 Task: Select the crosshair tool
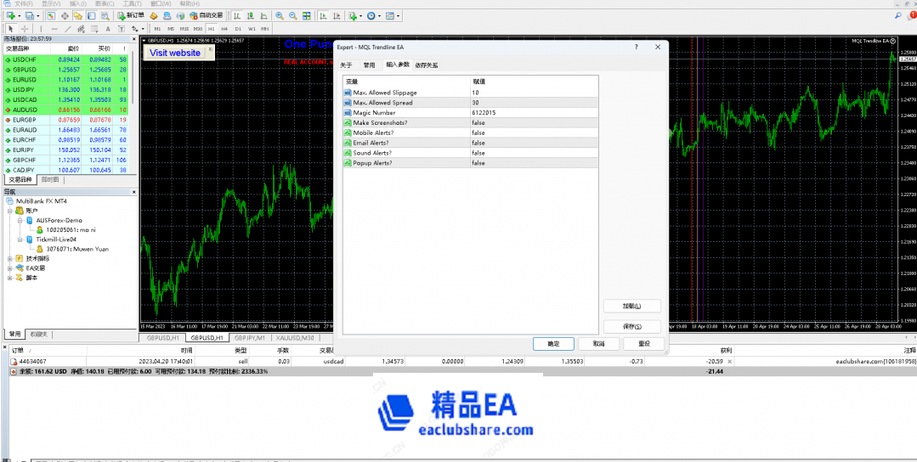tap(25, 29)
